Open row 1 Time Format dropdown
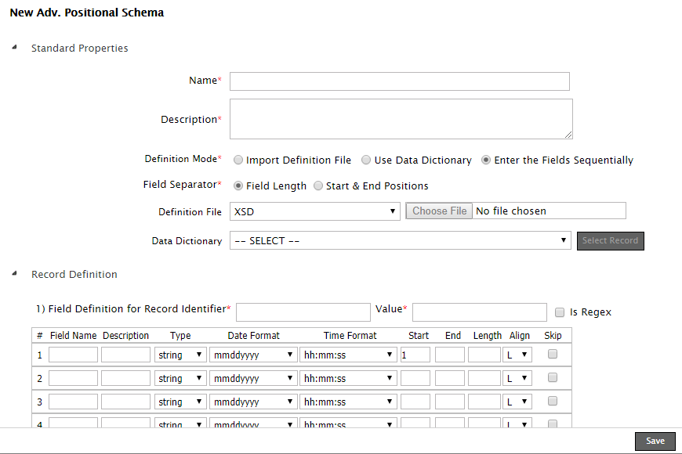Viewport: 682px width, 454px height. 348,355
